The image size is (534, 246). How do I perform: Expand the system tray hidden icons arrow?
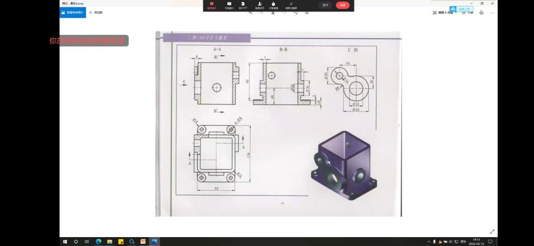point(429,242)
